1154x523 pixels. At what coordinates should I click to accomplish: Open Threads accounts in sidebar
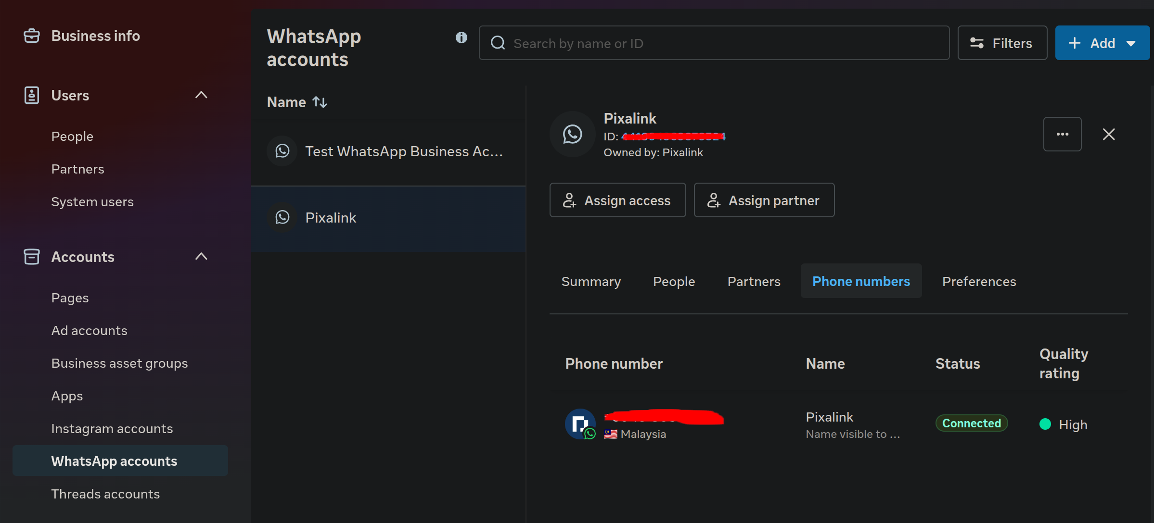[x=105, y=494]
